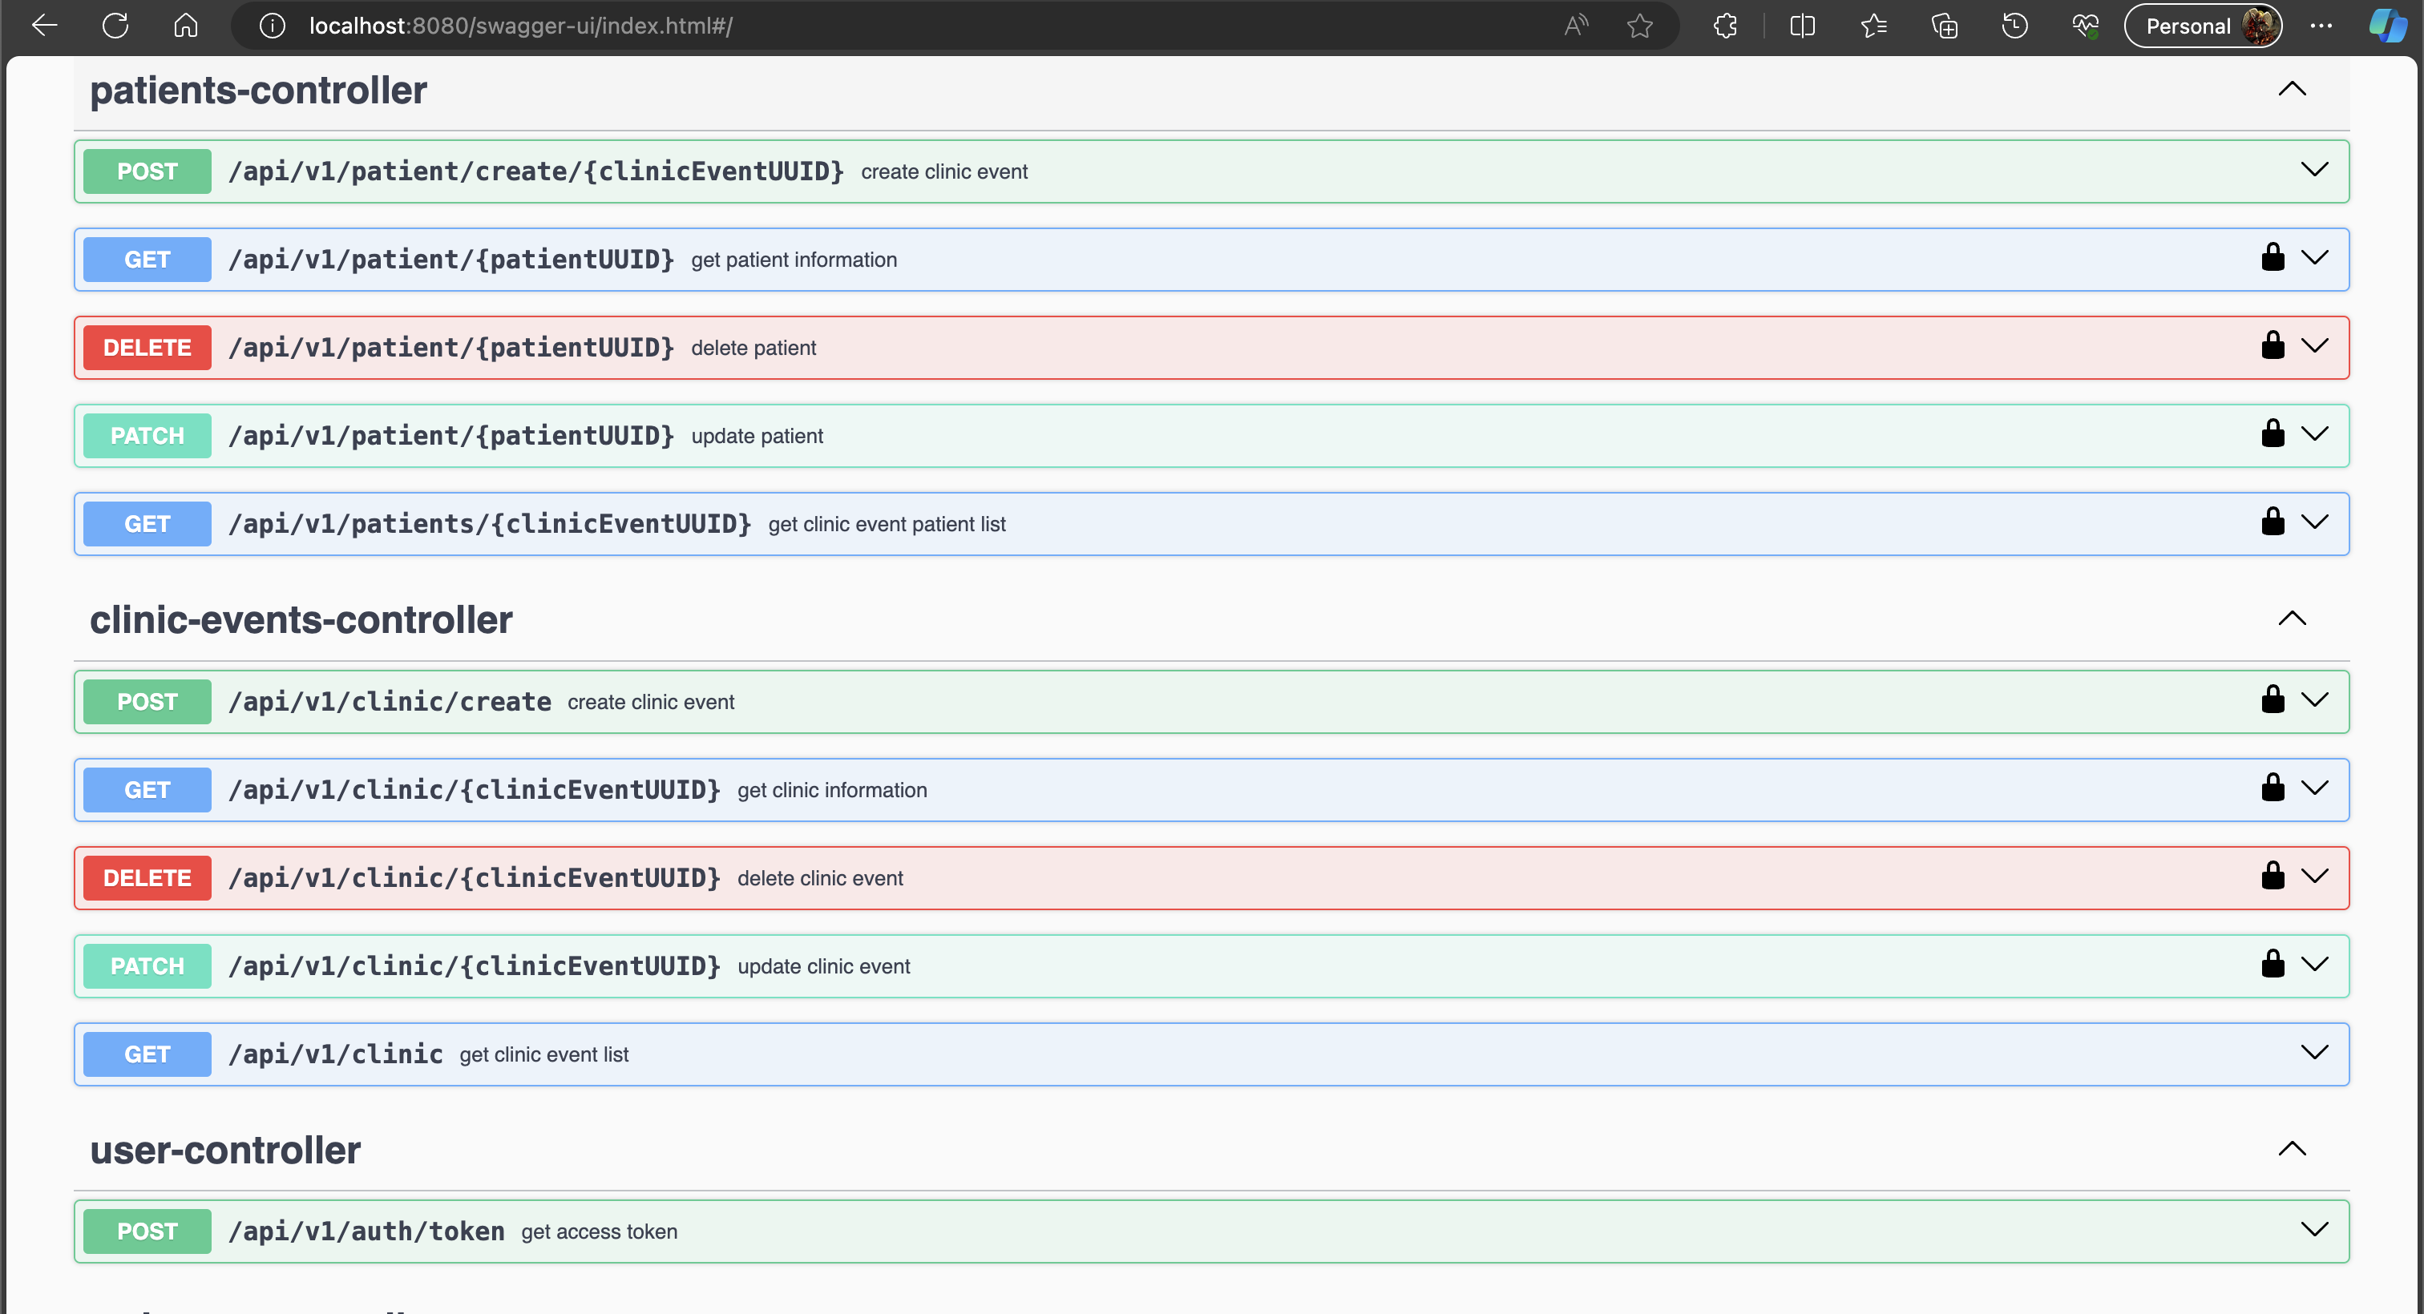Click lock icon on DELETE patient endpoint
Viewport: 2424px width, 1314px height.
coord(2272,345)
